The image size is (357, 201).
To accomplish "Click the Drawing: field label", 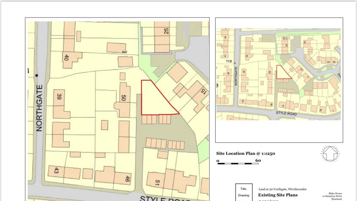I will [245, 195].
